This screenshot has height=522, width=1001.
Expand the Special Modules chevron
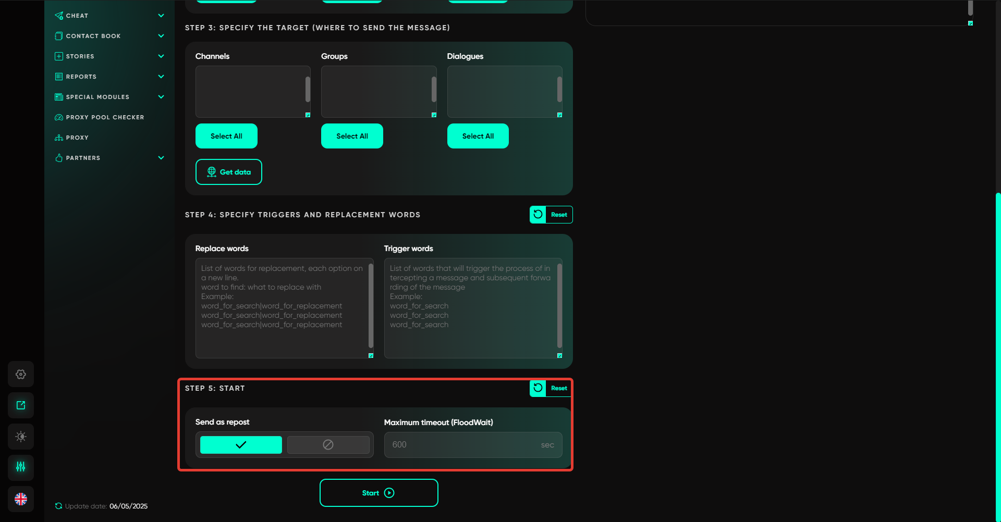click(161, 97)
